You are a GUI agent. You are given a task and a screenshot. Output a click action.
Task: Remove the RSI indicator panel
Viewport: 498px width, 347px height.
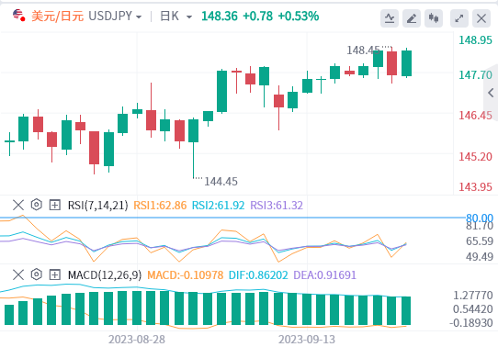18,205
